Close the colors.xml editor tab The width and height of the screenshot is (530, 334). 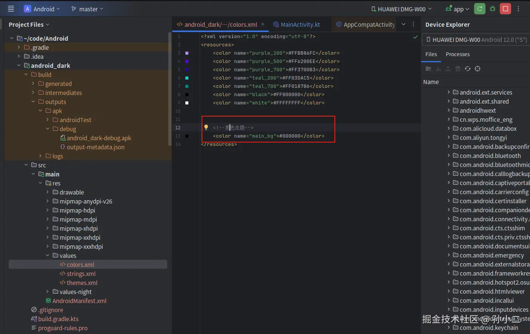[263, 24]
